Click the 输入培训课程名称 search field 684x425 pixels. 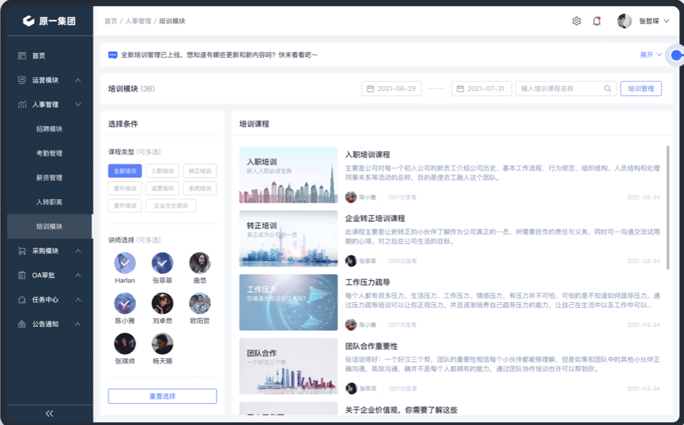(566, 89)
